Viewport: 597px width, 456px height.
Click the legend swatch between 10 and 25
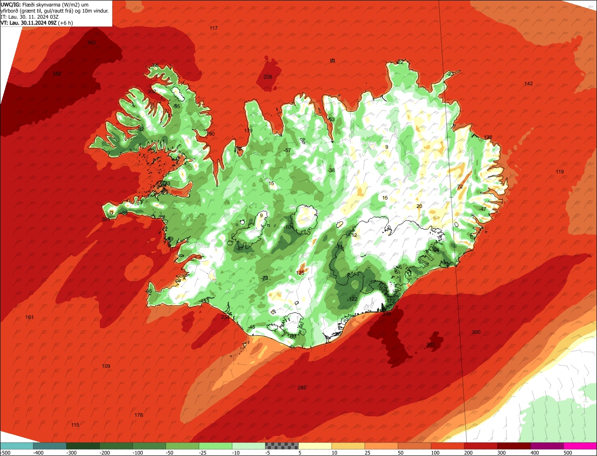pos(348,446)
